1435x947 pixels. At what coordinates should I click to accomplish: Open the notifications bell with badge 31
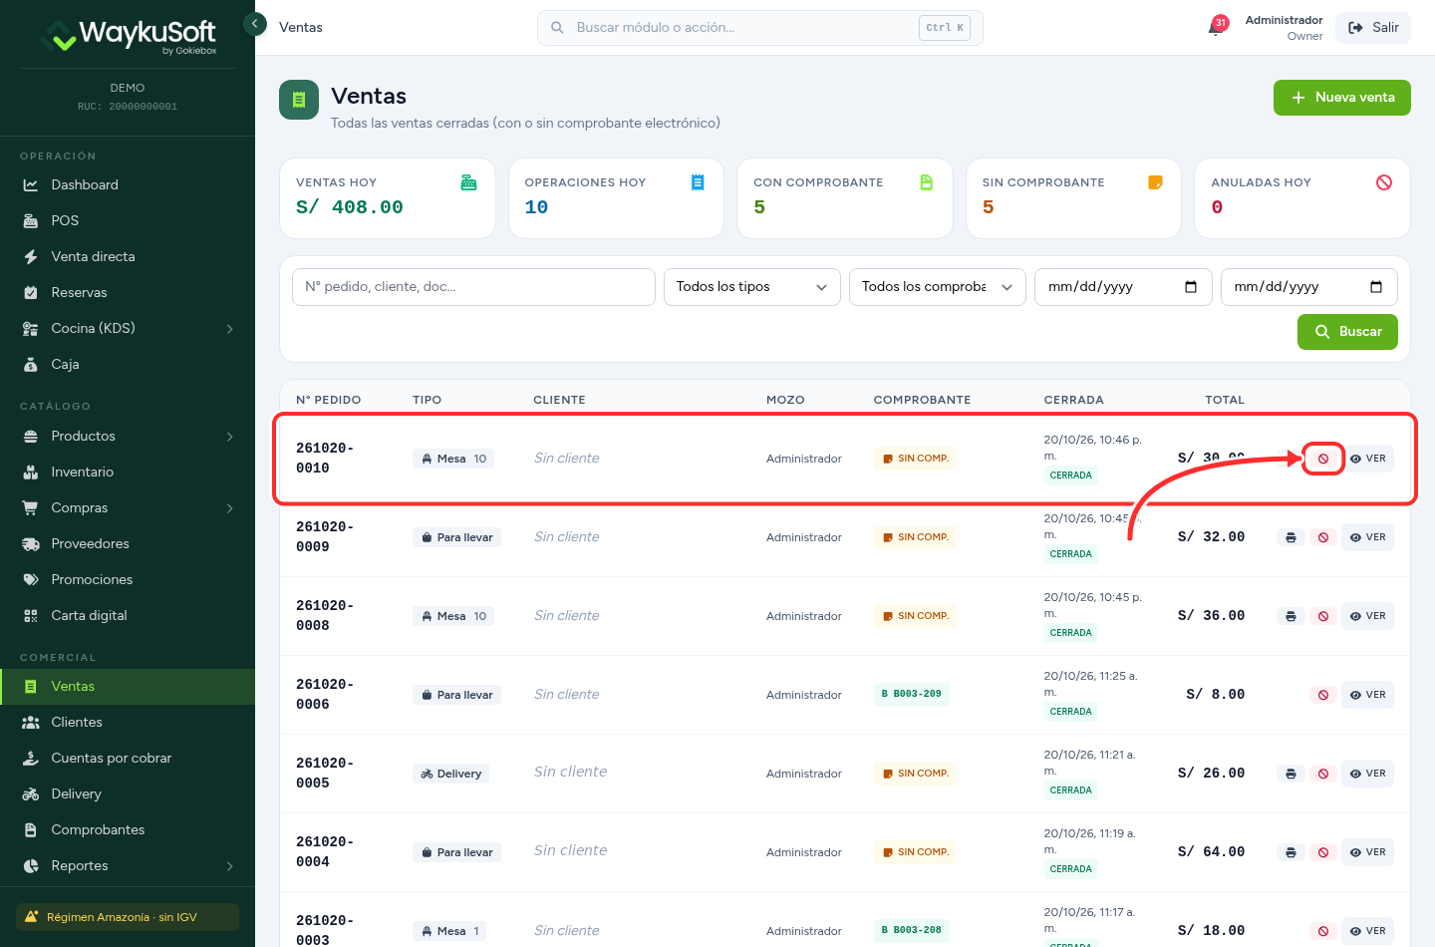(x=1217, y=27)
